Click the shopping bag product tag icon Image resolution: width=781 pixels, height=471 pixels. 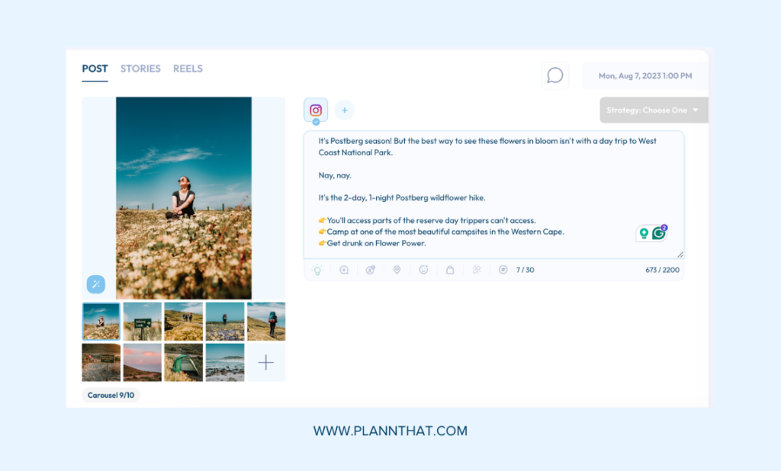click(448, 270)
